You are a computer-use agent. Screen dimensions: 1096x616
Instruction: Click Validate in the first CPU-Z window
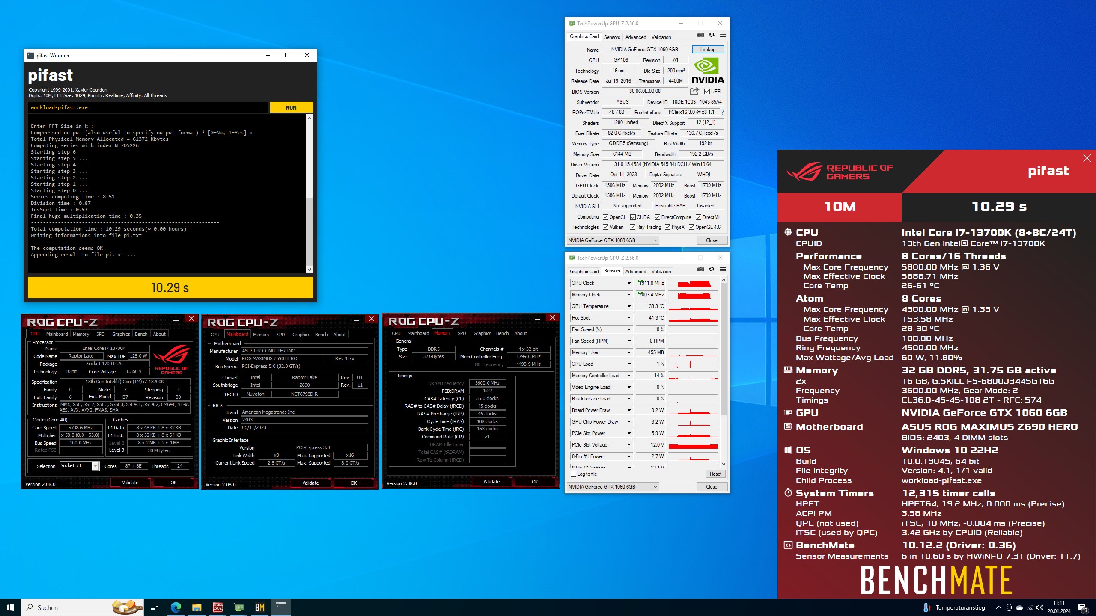click(130, 483)
